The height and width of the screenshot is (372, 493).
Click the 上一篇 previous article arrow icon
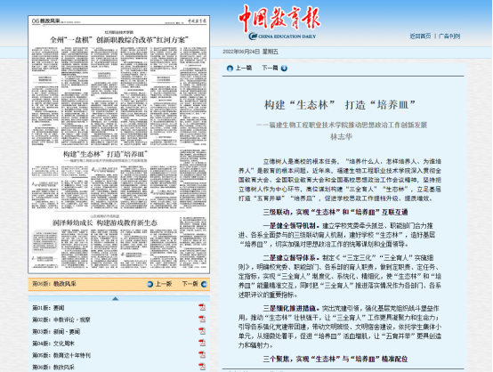230,69
